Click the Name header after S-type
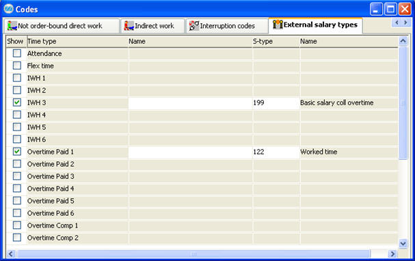This screenshot has width=415, height=261. pyautogui.click(x=349, y=41)
